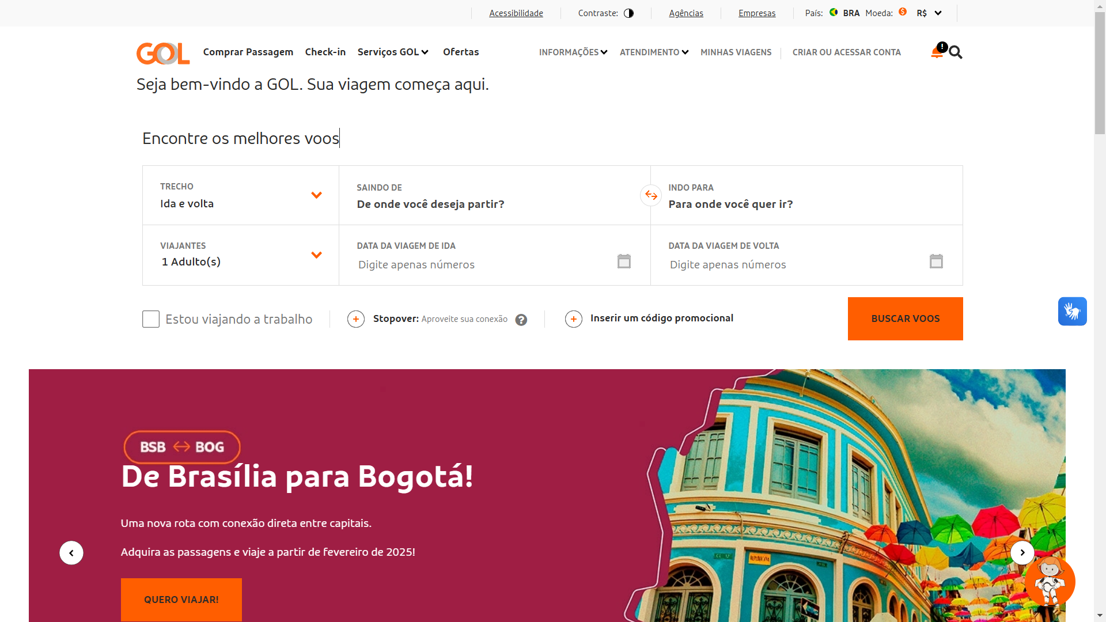Click 'De Brasília para Bogotá!' banner headline
The width and height of the screenshot is (1106, 622).
(297, 477)
